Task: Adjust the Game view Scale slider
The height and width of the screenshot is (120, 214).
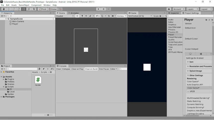Action: click(x=161, y=16)
